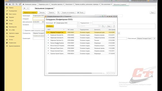Click the yellow Выбрать button
Viewport: 162px width, 91px height.
(50, 26)
